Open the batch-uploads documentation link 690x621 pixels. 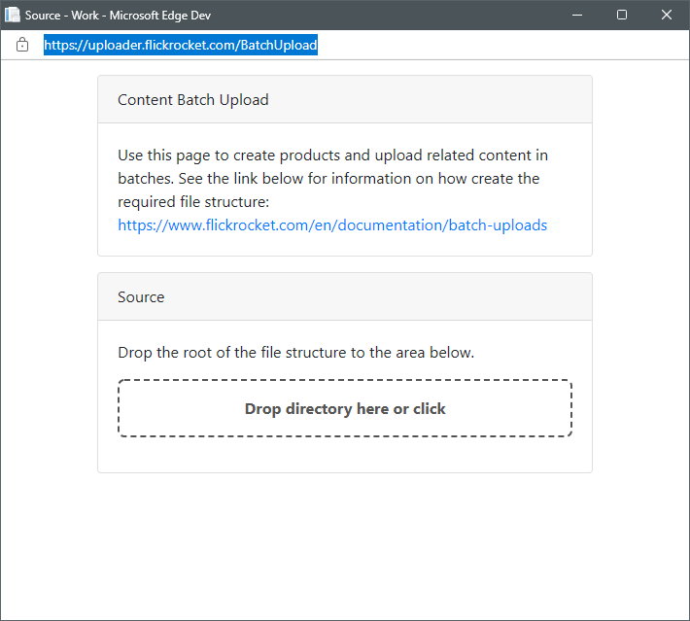(x=332, y=225)
